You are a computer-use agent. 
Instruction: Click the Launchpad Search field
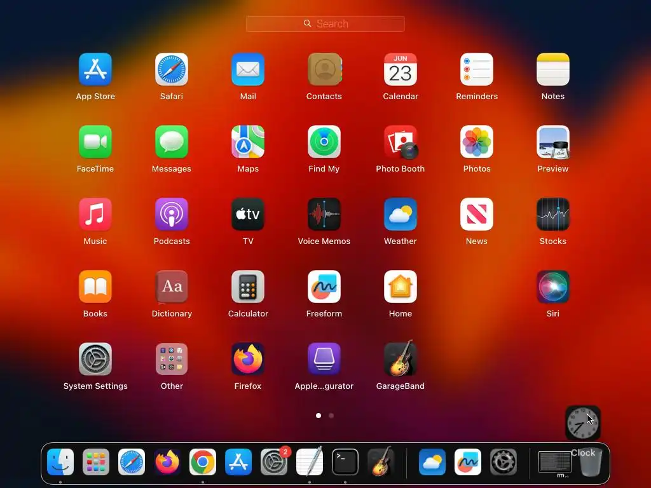point(325,24)
